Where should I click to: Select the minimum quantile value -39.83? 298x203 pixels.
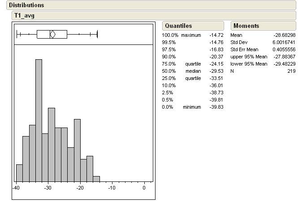[x=216, y=107]
